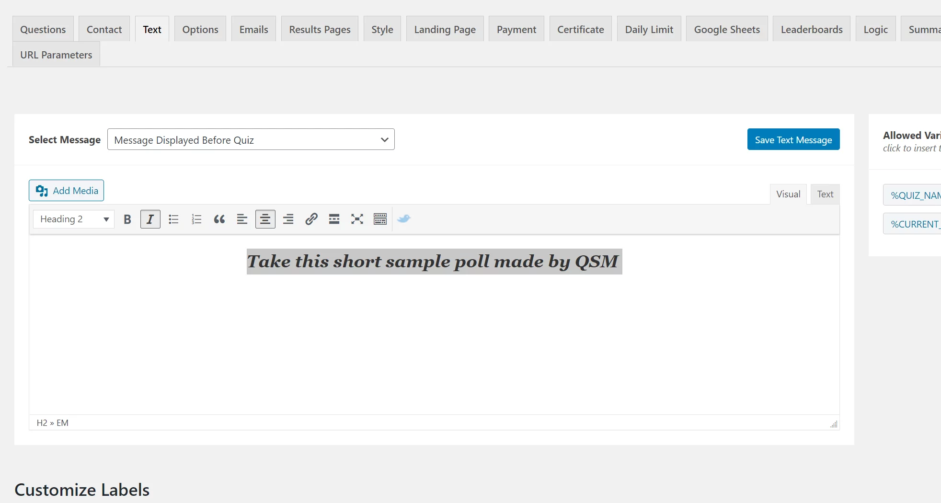The height and width of the screenshot is (503, 941).
Task: Align the text to the left
Action: click(242, 219)
